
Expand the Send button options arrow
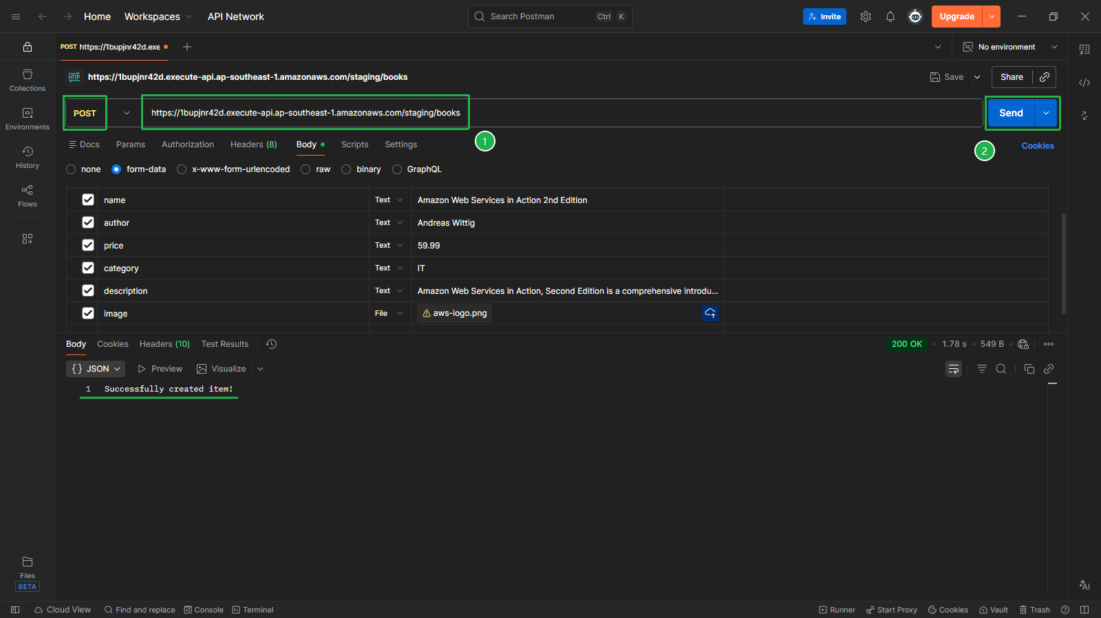point(1046,113)
